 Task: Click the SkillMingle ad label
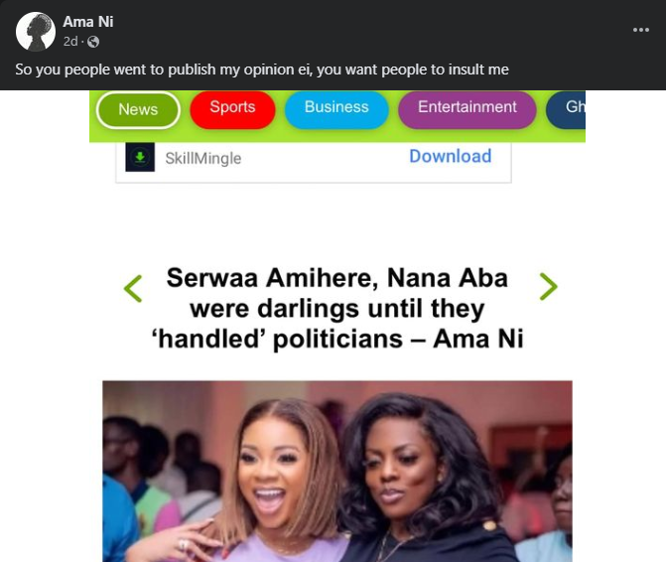[203, 159]
